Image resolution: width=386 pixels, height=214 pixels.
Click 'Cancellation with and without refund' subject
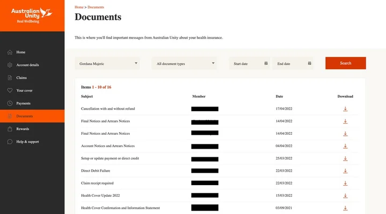coord(108,109)
